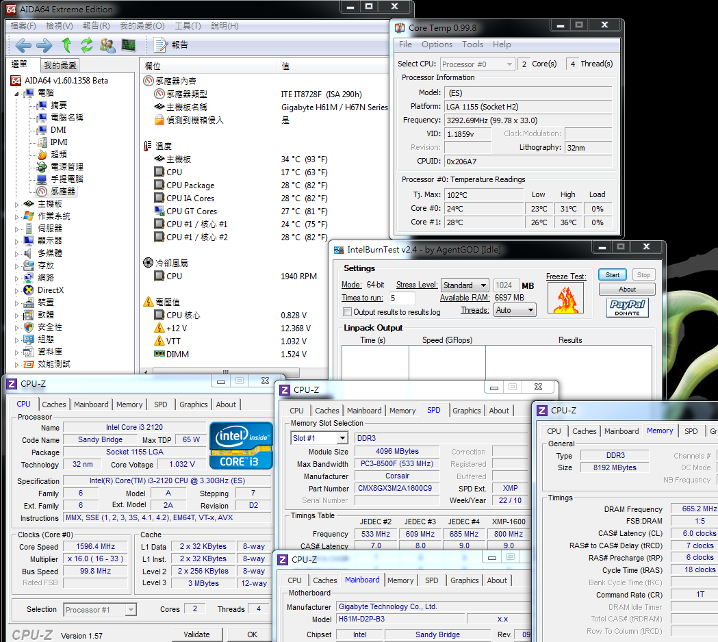Image resolution: width=718 pixels, height=642 pixels.
Task: Open the Tools menu in Core Temp
Action: [472, 44]
